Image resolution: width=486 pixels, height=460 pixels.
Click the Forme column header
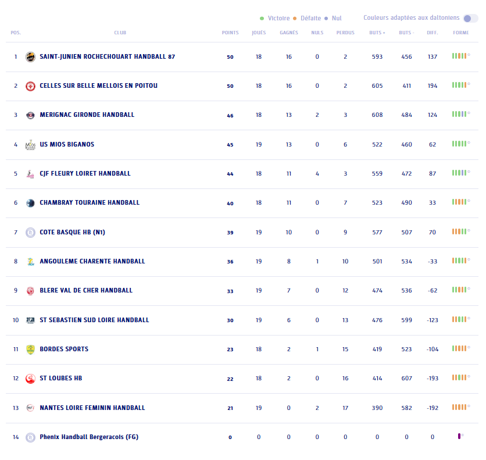pyautogui.click(x=460, y=33)
